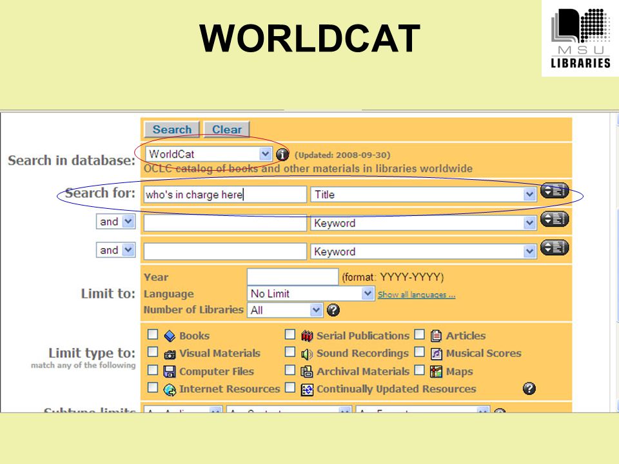Click the MSU Libraries logo
The width and height of the screenshot is (619, 464).
coord(580,38)
